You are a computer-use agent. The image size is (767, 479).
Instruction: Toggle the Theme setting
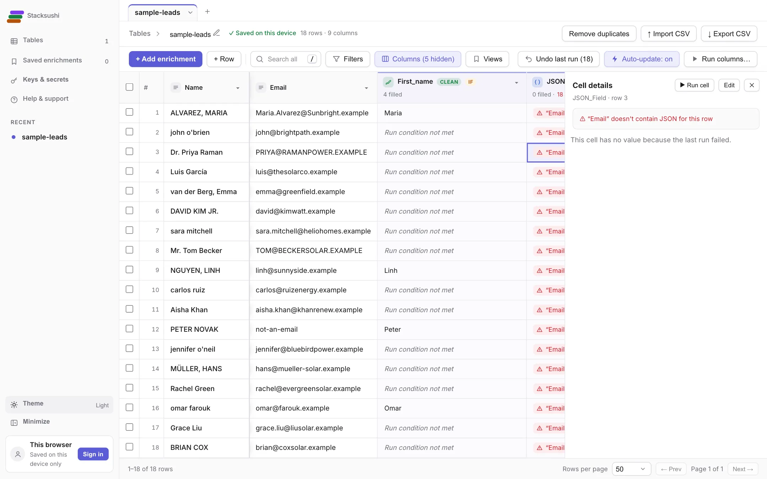coord(59,404)
